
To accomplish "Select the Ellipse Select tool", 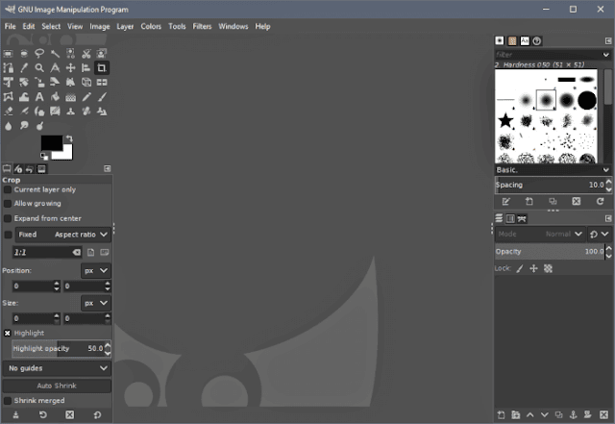I will click(x=24, y=54).
